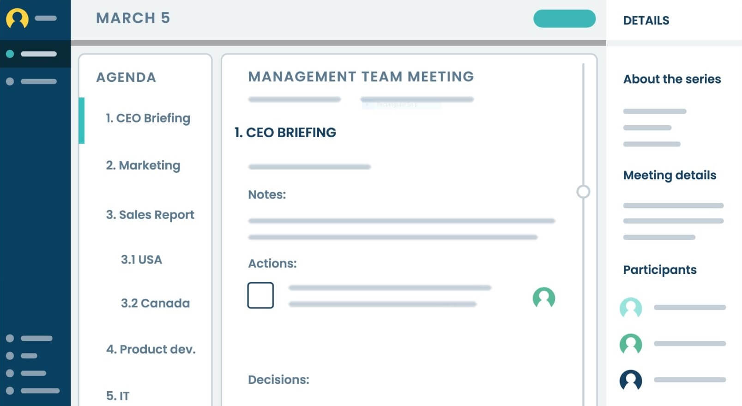This screenshot has width=742, height=406.
Task: Open the light teal participant avatar
Action: pyautogui.click(x=630, y=308)
